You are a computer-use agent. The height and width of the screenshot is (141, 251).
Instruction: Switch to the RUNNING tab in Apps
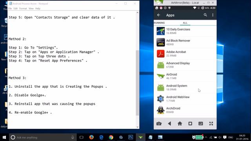pos(159,23)
